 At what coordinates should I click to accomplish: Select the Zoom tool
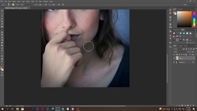click(x=2, y=61)
